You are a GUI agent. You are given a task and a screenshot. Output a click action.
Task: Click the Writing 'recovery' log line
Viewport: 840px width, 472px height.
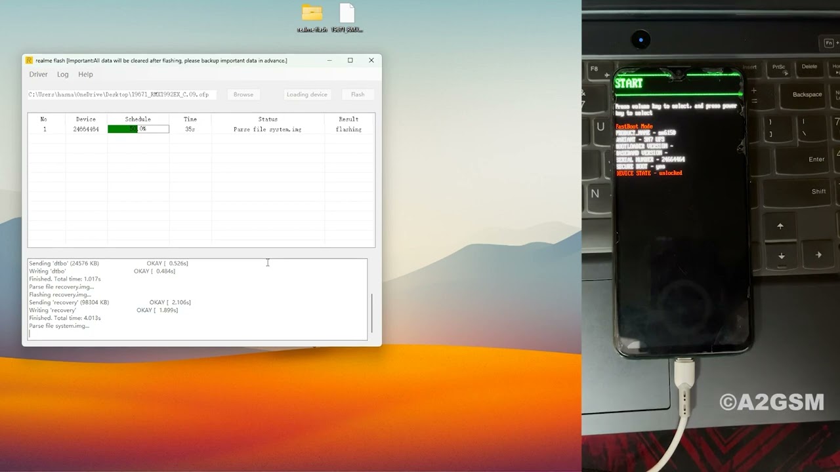click(x=103, y=311)
